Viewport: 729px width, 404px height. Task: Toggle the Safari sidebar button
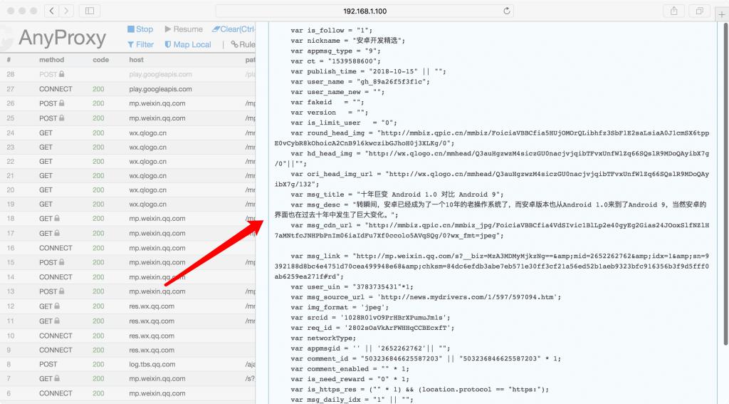pyautogui.click(x=90, y=11)
